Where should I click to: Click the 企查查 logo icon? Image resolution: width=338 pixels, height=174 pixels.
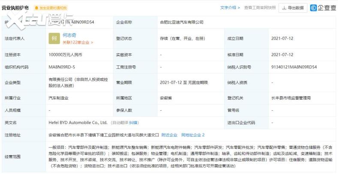(x=314, y=8)
